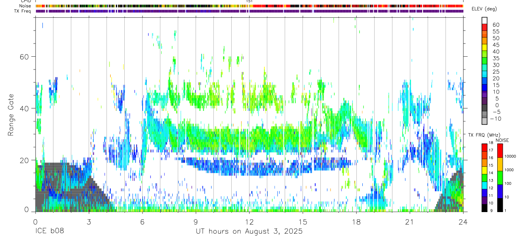The image size is (521, 240).
Task: Click the NOISE legend label '100'
Action: click(x=507, y=183)
